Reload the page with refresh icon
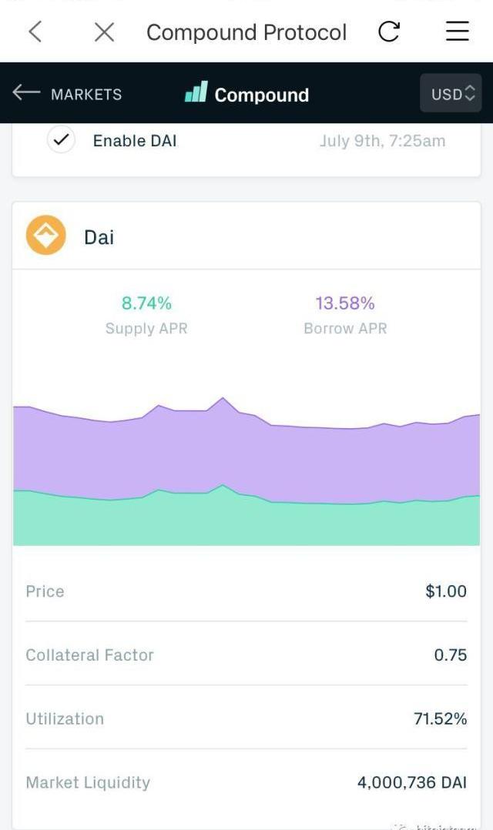Image resolution: width=493 pixels, height=830 pixels. click(389, 32)
